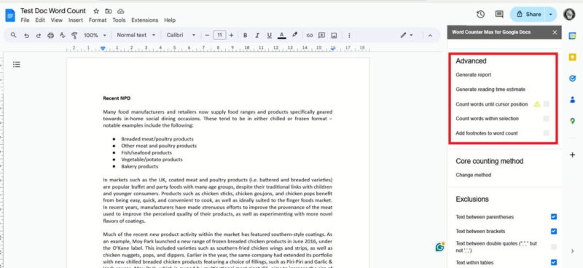Open the version history clock icon
This screenshot has height=268, width=583.
pyautogui.click(x=480, y=14)
